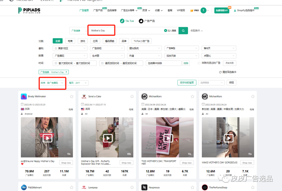Open the 广告搜索 menu item
282x191 pixels.
pos(84,10)
